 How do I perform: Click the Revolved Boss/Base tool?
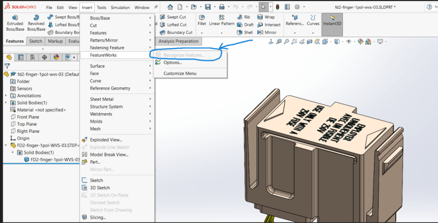coord(36,23)
